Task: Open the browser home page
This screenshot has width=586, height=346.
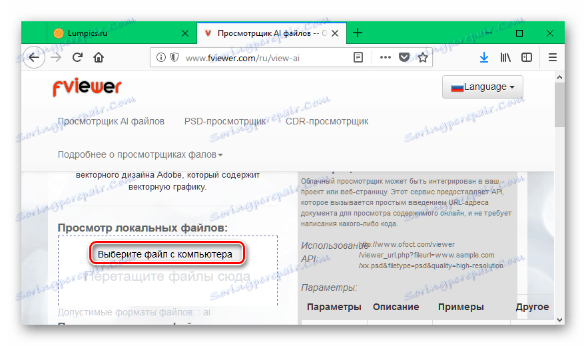Action: pos(99,57)
